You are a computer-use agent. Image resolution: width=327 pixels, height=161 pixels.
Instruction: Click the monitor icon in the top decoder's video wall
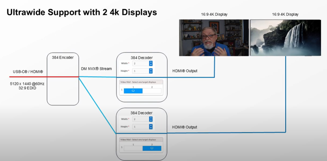[133, 91]
